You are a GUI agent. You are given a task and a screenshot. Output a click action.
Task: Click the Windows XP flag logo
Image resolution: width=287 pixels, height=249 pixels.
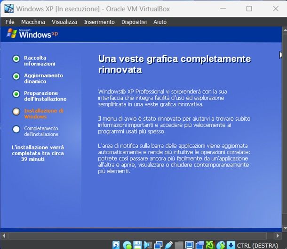(x=12, y=33)
